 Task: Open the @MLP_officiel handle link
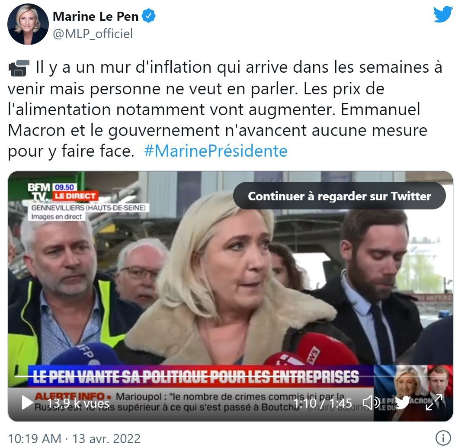93,34
